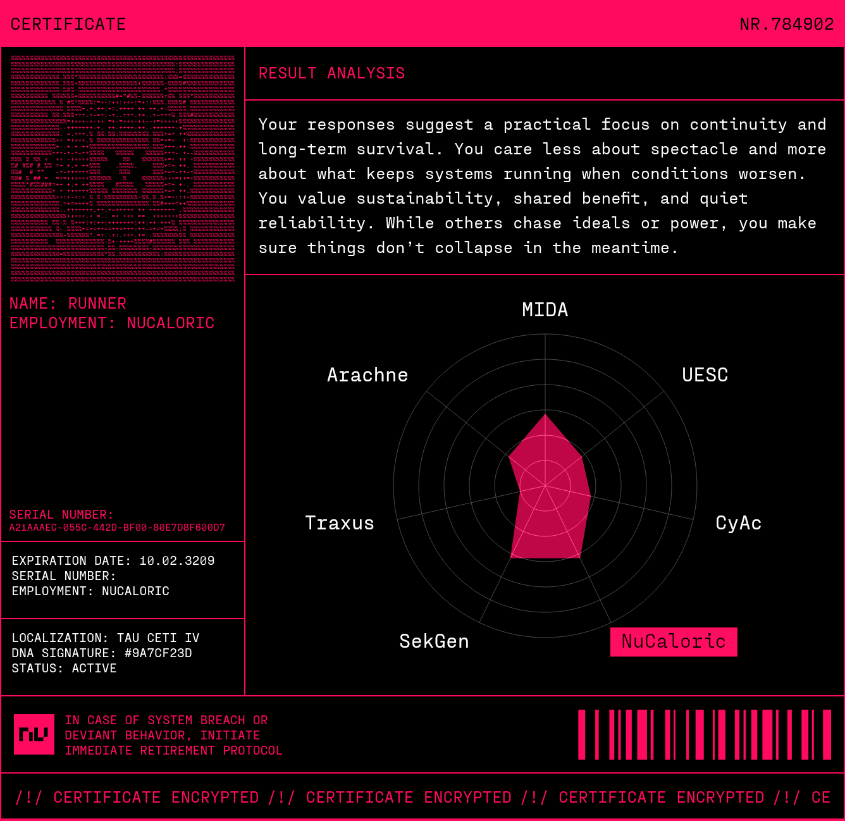This screenshot has height=821, width=845.
Task: Click the expiration date 10.02.3209
Action: coord(176,560)
